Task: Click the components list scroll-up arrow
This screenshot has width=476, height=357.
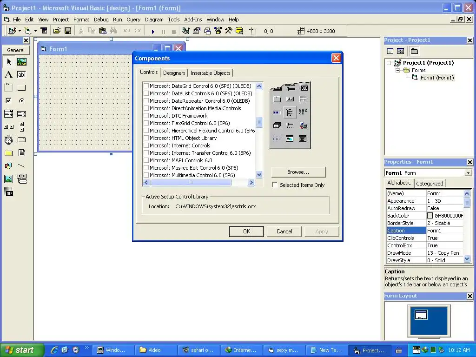Action: (x=259, y=86)
